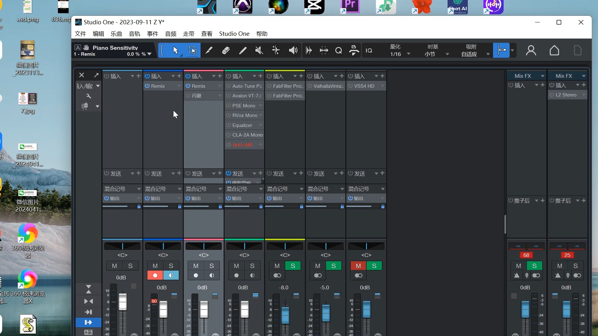Image resolution: width=598 pixels, height=336 pixels.
Task: Select the Listen speaker tool
Action: (x=293, y=50)
